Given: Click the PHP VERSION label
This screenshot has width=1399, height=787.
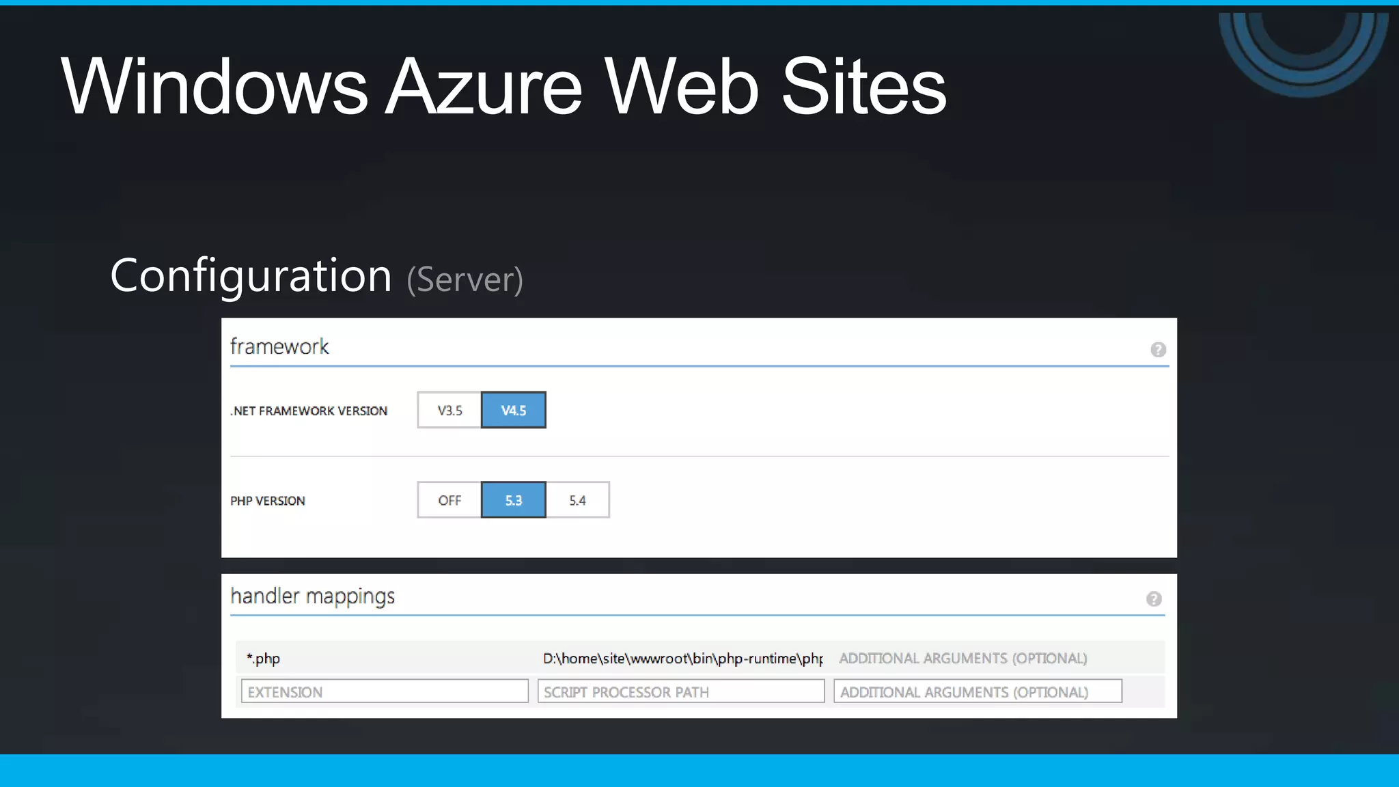Looking at the screenshot, I should tap(268, 501).
